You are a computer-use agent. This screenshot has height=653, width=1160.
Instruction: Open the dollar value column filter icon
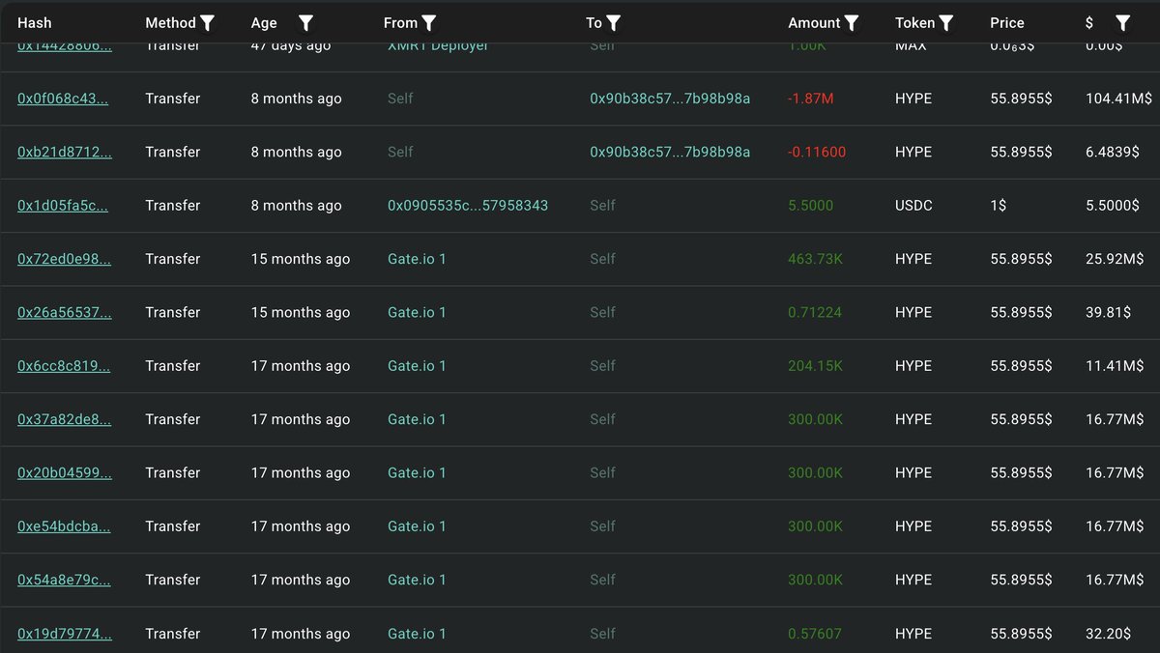[1122, 22]
